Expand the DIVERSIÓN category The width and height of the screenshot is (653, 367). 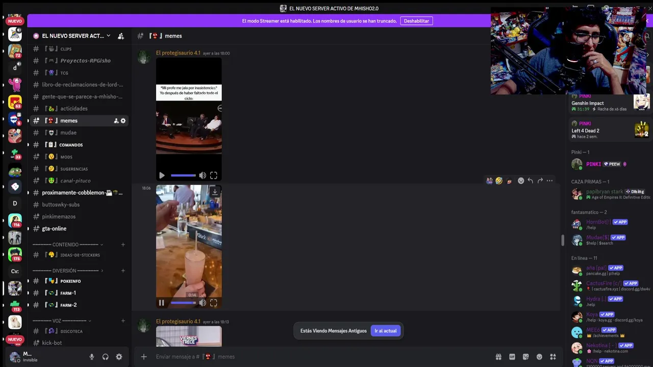click(x=102, y=271)
